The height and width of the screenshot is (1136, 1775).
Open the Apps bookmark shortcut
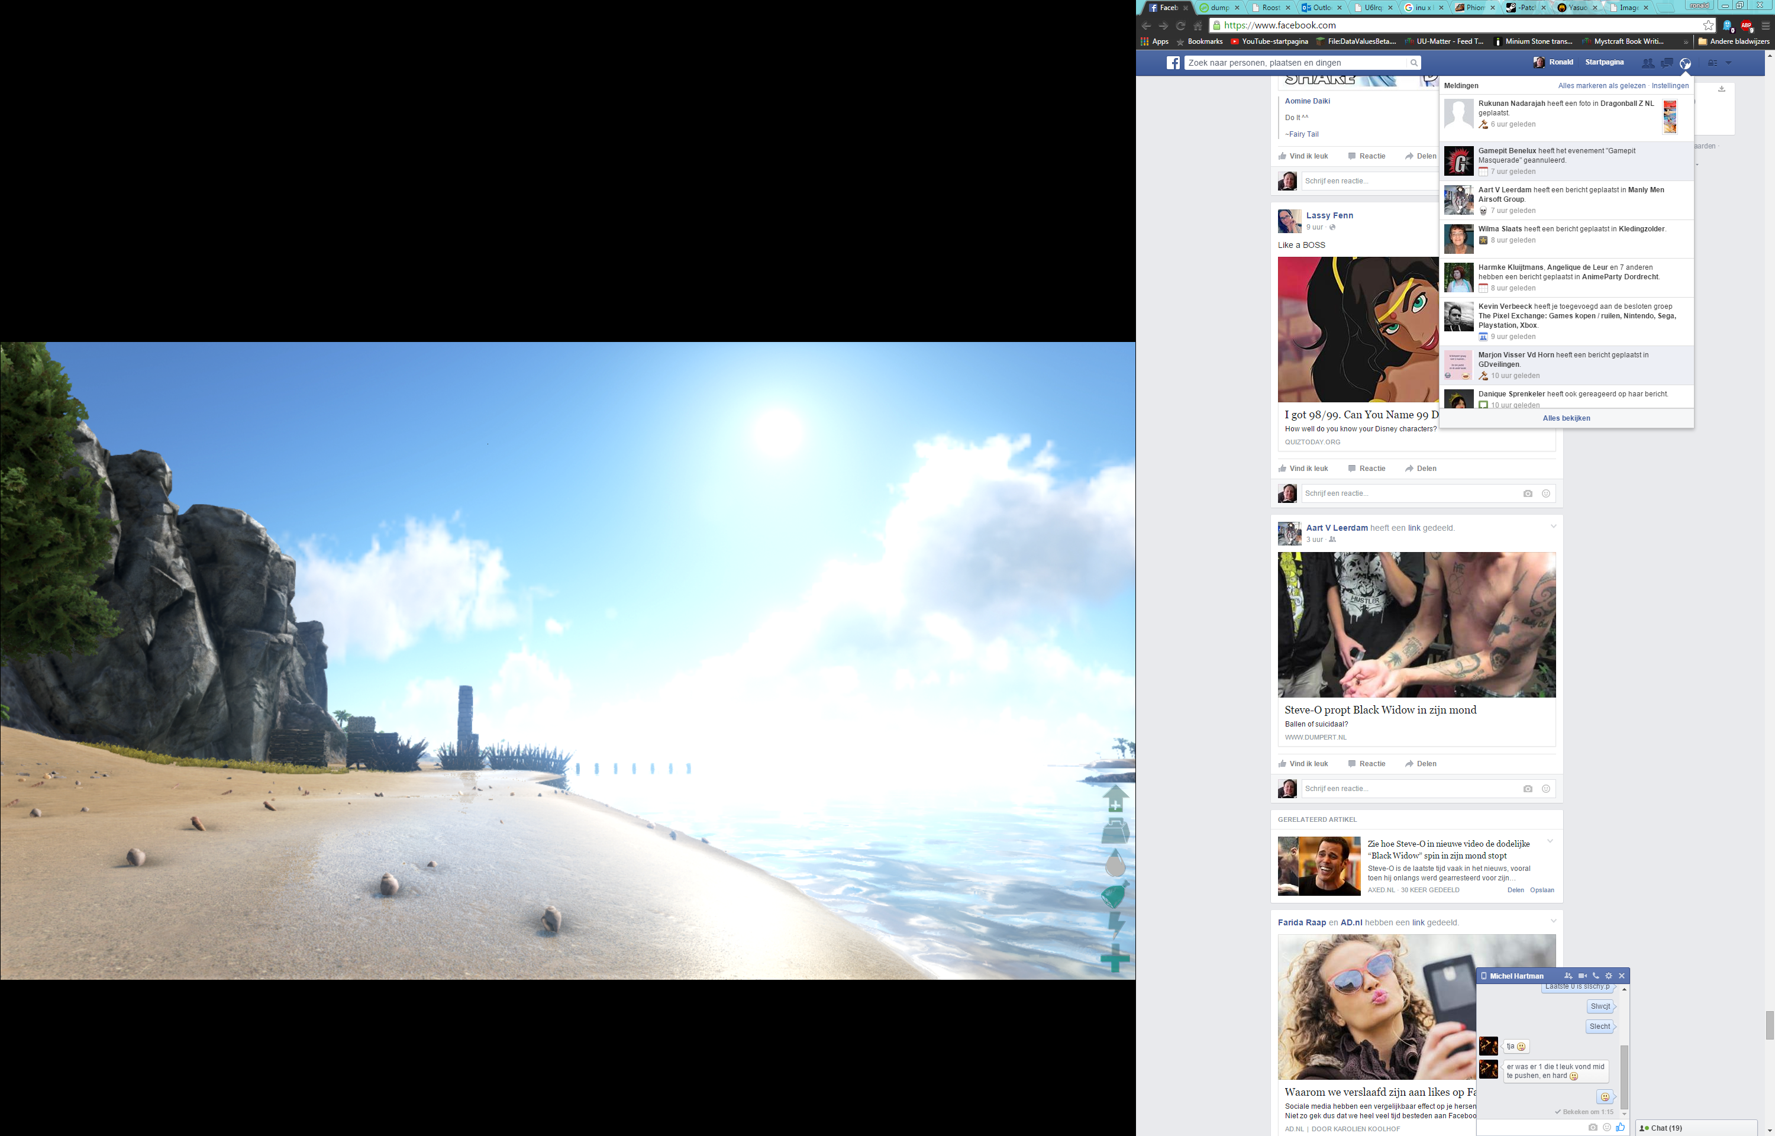click(1155, 41)
